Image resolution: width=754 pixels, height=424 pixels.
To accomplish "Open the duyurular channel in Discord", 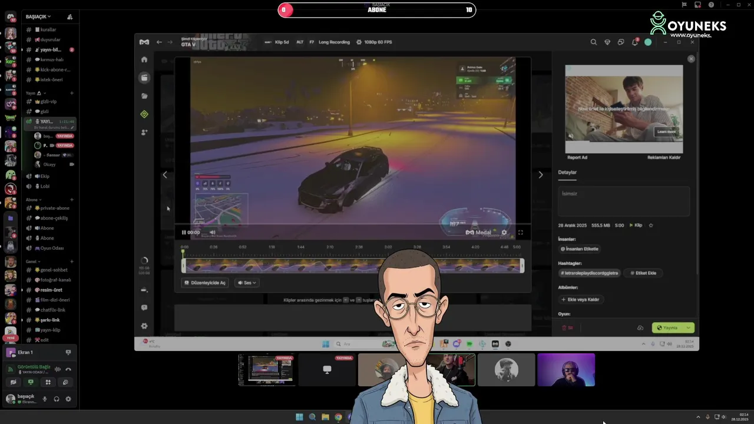I will [x=50, y=39].
